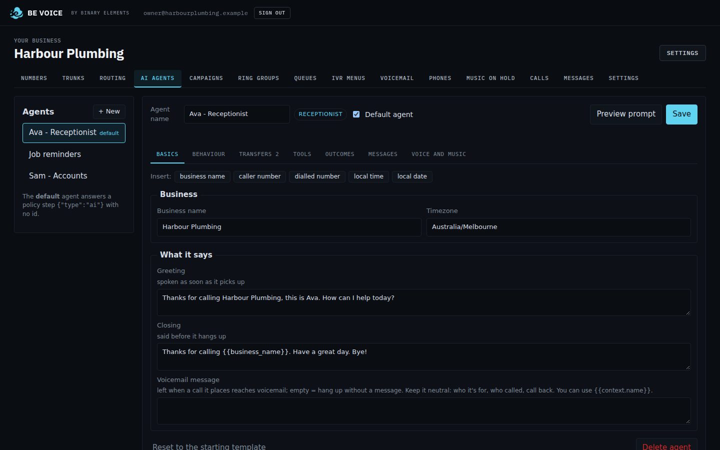Click the BE Voice logo icon
Viewport: 720px width, 450px height.
tap(16, 13)
